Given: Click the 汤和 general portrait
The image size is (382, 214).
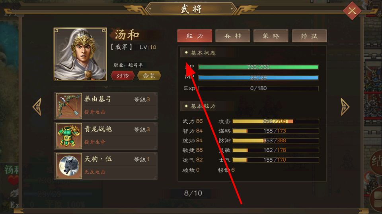Looking at the screenshot, I should point(80,54).
